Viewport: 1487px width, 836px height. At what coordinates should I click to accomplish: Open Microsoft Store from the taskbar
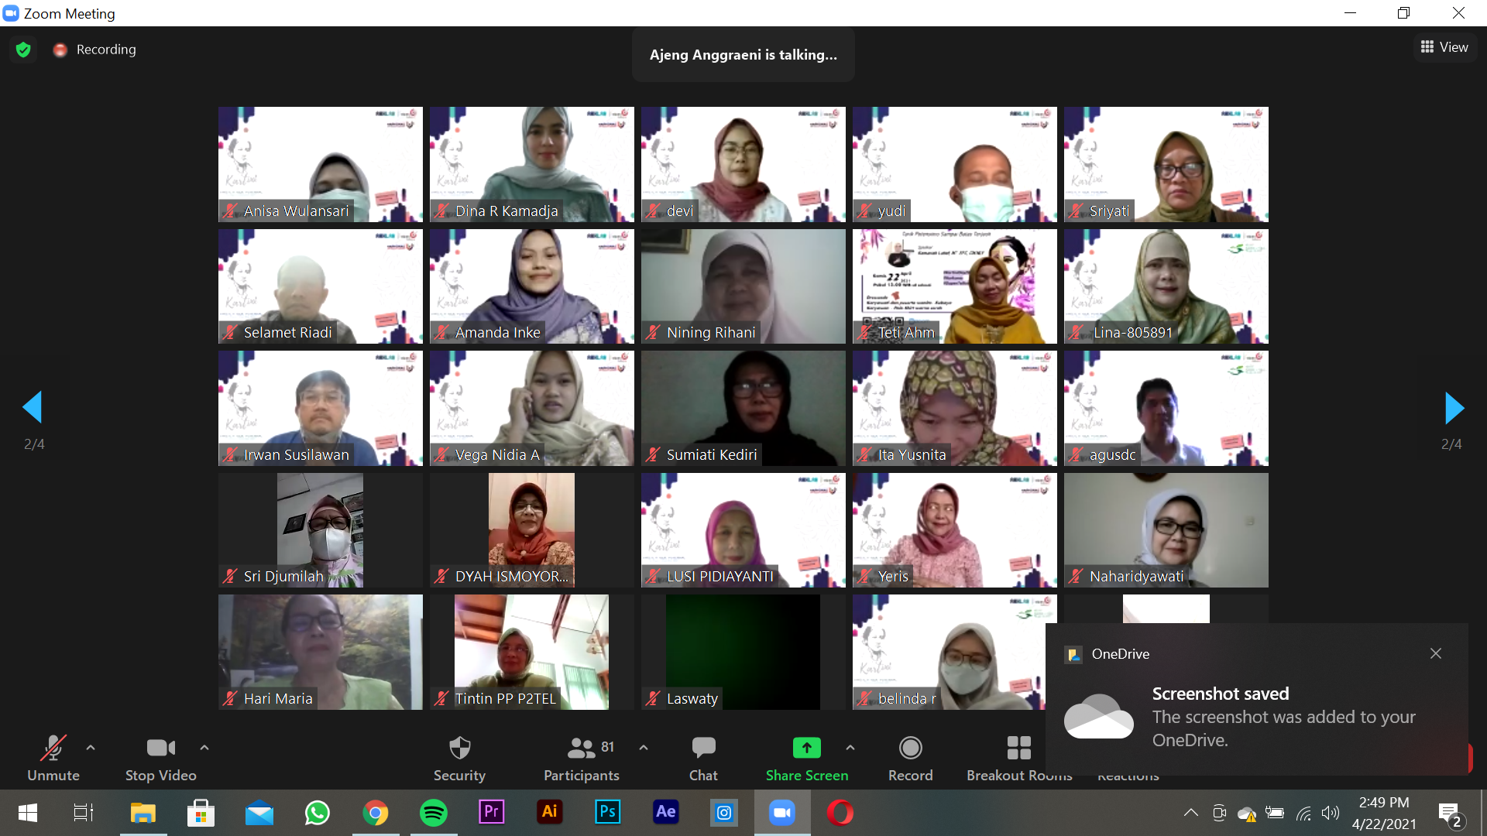[x=201, y=813]
